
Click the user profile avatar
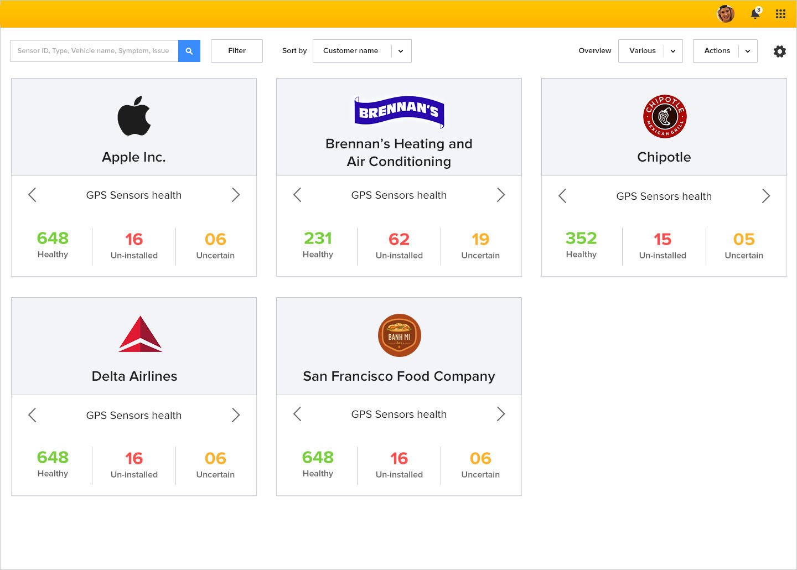pos(725,14)
